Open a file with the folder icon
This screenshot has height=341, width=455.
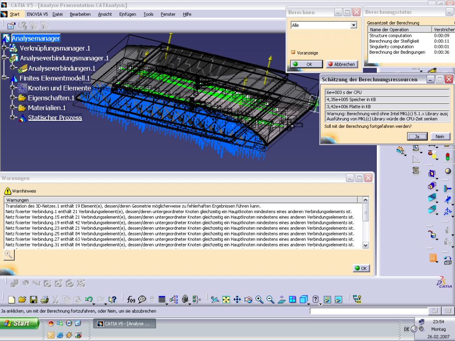22,300
